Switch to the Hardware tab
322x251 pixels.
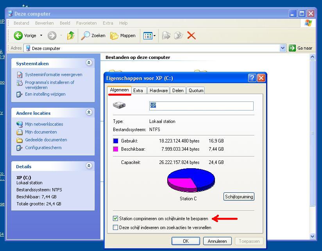click(x=159, y=91)
